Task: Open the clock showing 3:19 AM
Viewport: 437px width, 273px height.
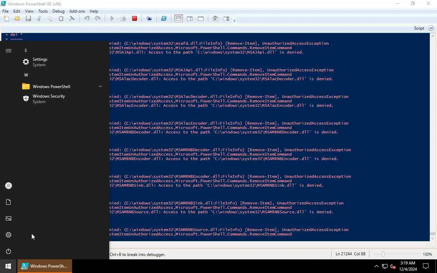Action: point(408,266)
